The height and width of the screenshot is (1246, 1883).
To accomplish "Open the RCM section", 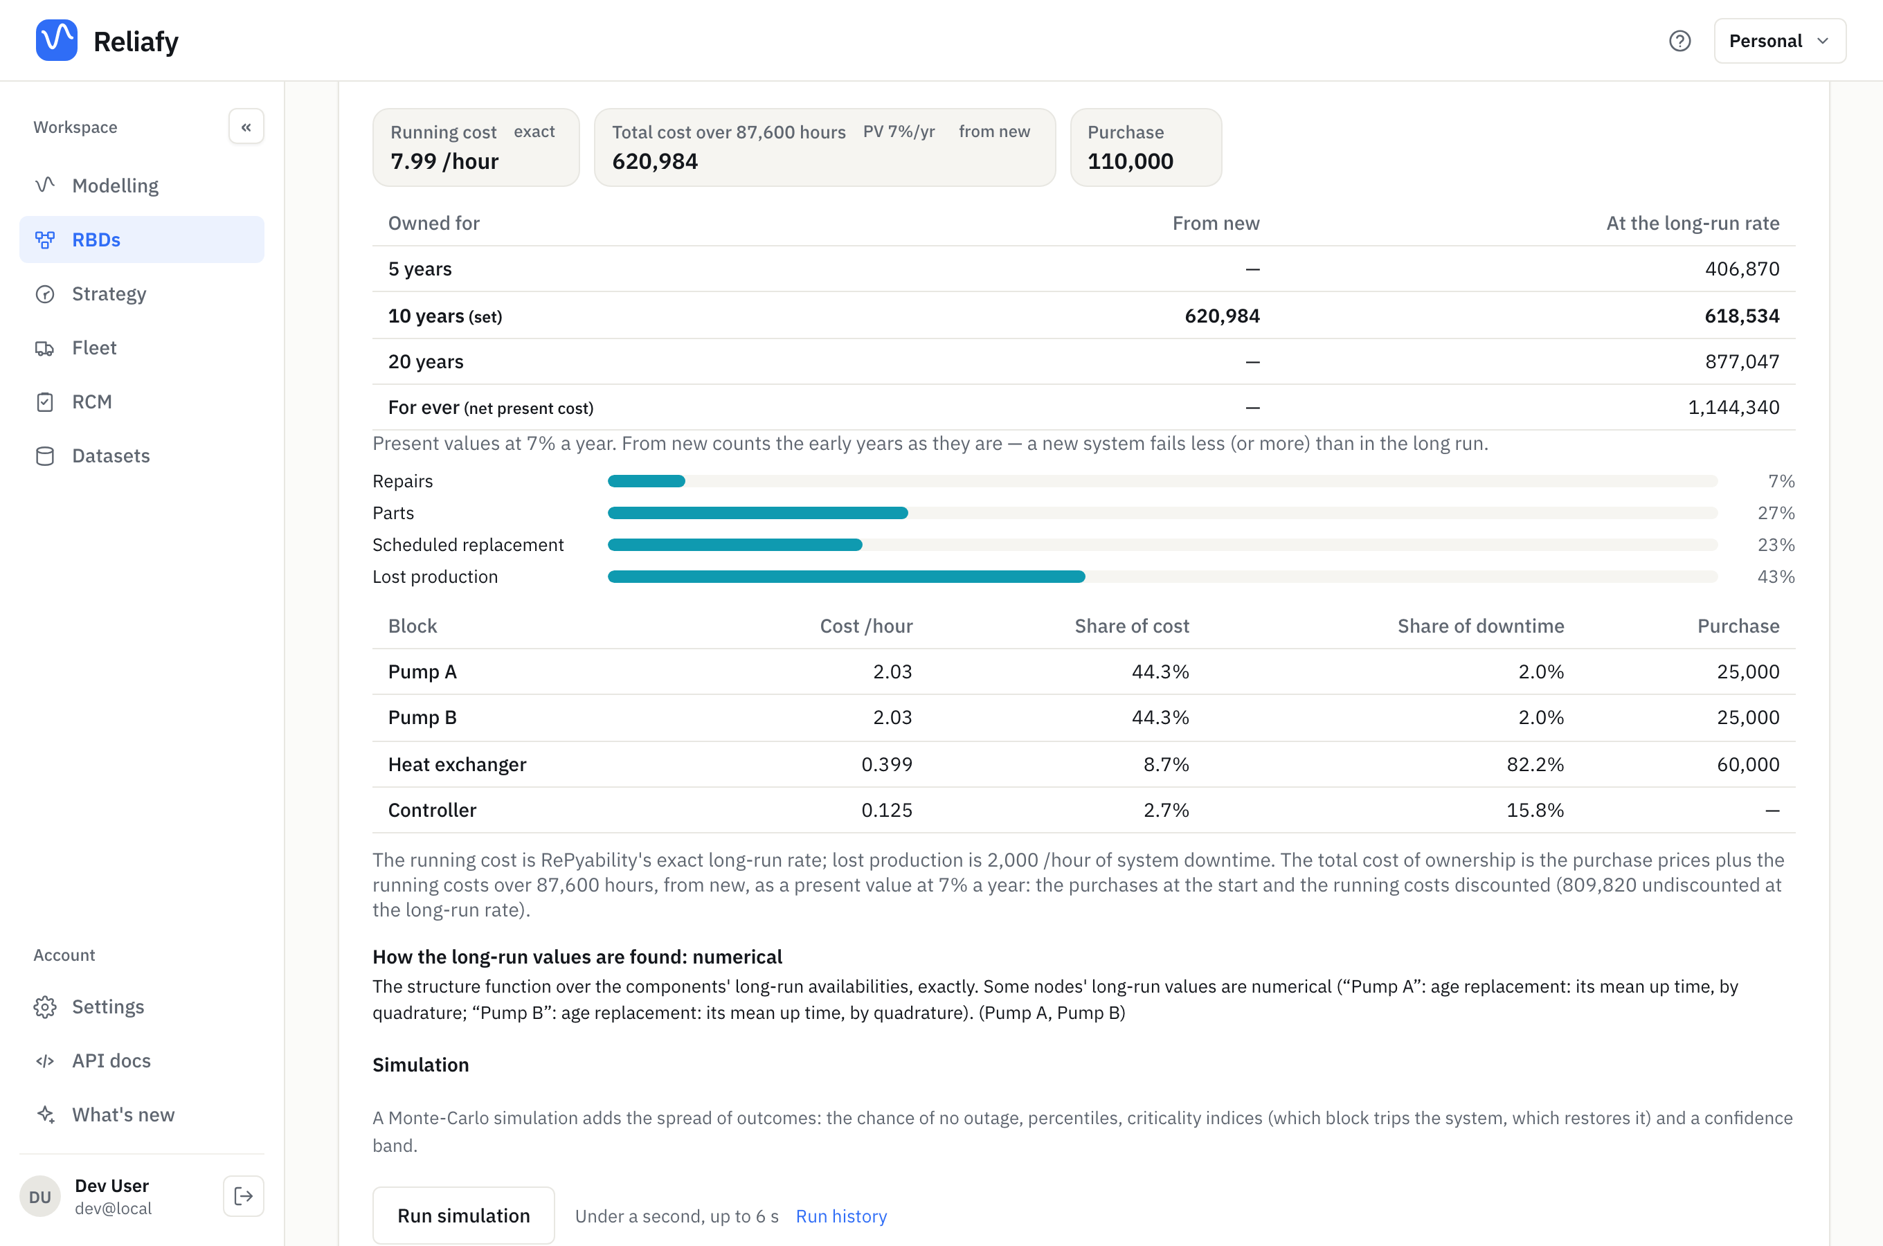I will click(x=141, y=401).
